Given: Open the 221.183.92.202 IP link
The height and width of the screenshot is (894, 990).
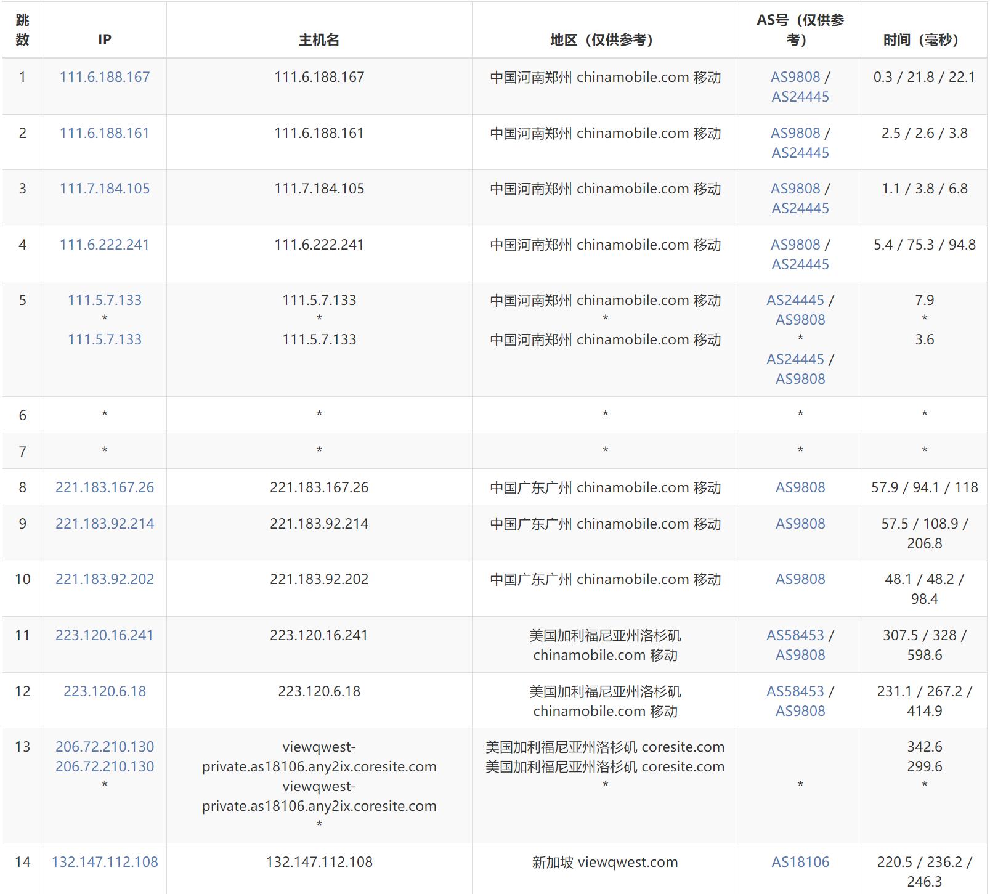Looking at the screenshot, I should (x=105, y=579).
